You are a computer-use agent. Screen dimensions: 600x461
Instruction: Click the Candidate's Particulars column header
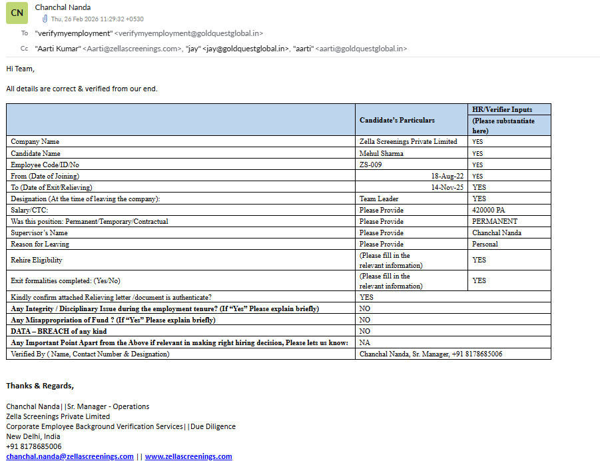tap(397, 120)
